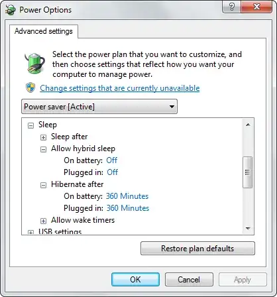The width and height of the screenshot is (277, 297).
Task: Click the UAC shield icon
Action: tap(30, 88)
